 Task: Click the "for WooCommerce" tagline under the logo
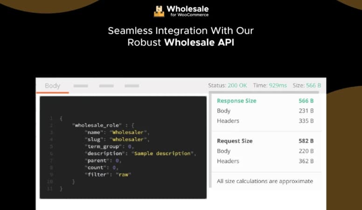click(189, 15)
